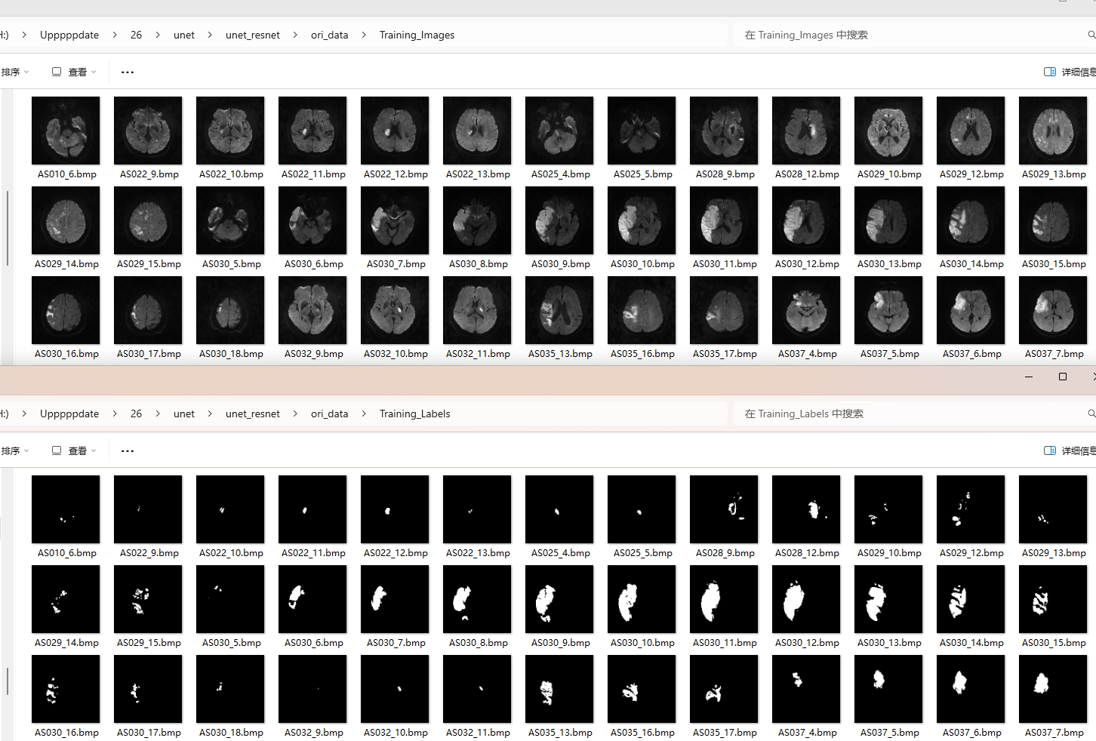
Task: Select AS029_13.bmp thumbnail in Training_Images
Action: (x=1053, y=131)
